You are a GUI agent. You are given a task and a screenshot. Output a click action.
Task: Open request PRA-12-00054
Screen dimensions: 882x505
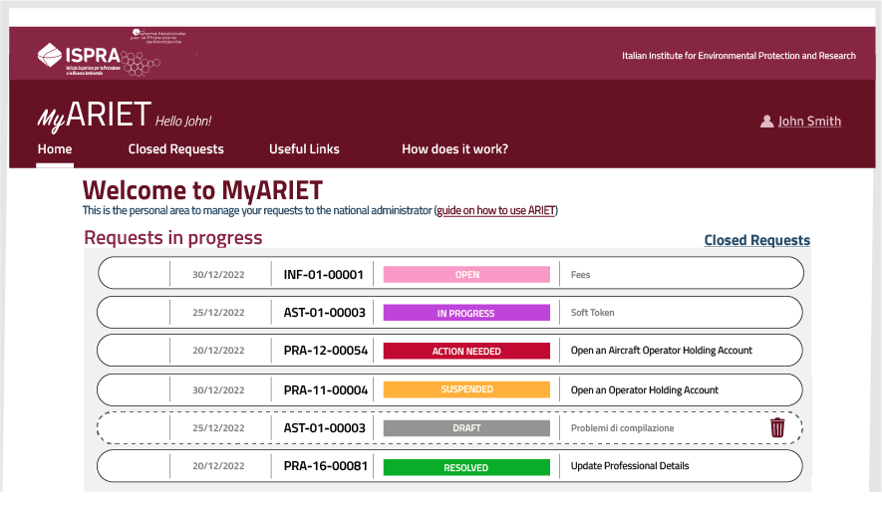coord(325,352)
